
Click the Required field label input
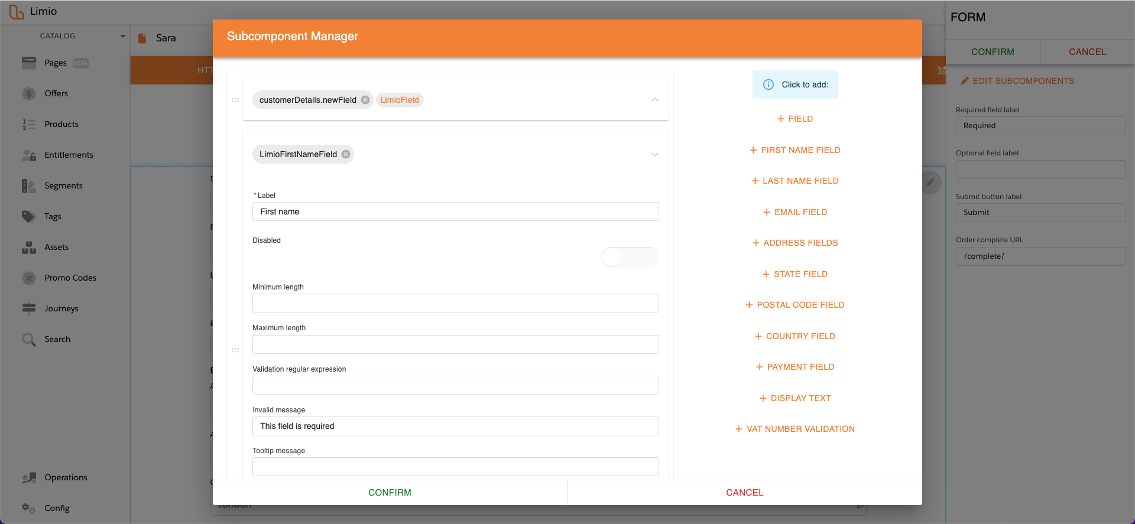1040,126
